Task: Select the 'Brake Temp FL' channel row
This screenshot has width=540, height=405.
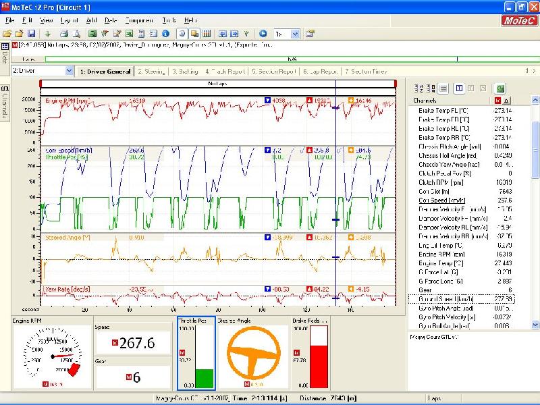Action: coord(462,111)
